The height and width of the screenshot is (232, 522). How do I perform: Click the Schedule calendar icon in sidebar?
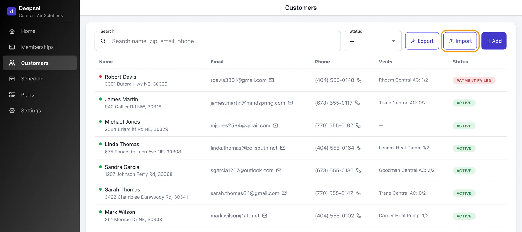pos(12,79)
